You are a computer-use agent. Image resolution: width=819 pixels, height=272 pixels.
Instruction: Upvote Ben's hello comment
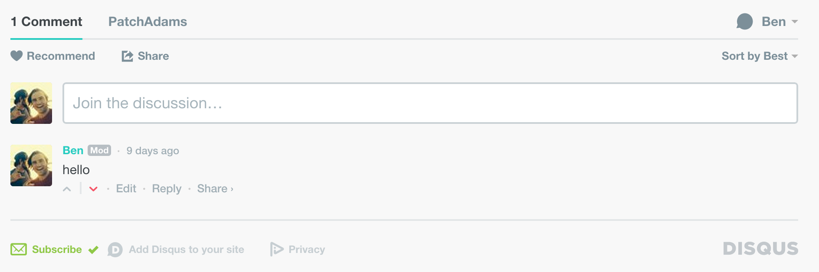tap(67, 189)
